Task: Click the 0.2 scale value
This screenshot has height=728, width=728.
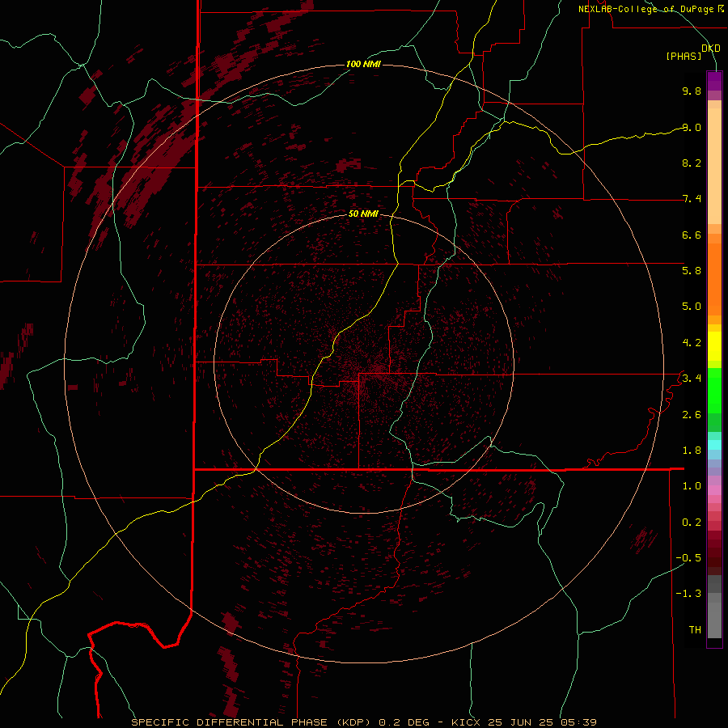Action: coord(692,523)
